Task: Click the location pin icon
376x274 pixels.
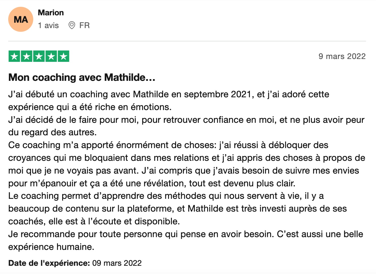Action: pos(72,25)
